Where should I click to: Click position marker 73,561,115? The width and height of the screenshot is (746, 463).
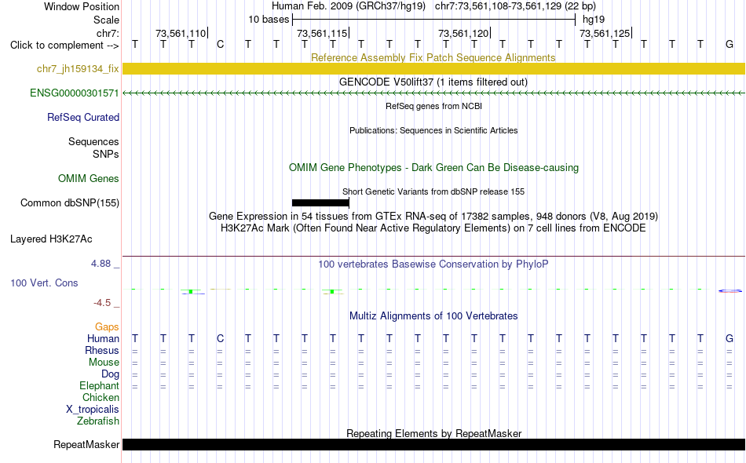coord(322,33)
